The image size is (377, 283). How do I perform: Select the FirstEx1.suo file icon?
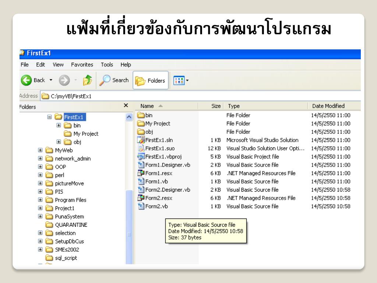(141, 148)
